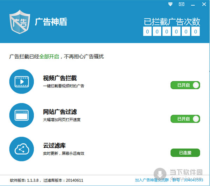The image size is (210, 186).
Task: Click the 广告神盾 title text
Action: tap(51, 22)
